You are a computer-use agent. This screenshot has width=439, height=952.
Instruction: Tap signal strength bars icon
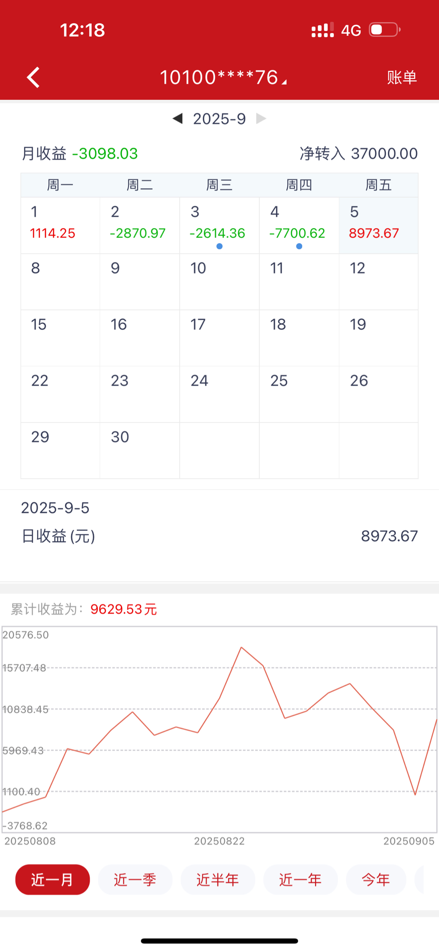[x=322, y=30]
